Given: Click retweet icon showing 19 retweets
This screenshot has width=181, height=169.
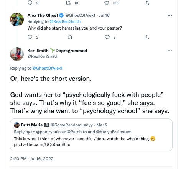Looking at the screenshot, I should point(68,3).
